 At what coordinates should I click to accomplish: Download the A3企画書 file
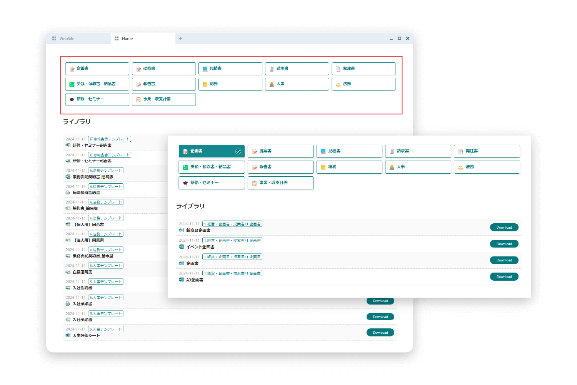pos(504,277)
